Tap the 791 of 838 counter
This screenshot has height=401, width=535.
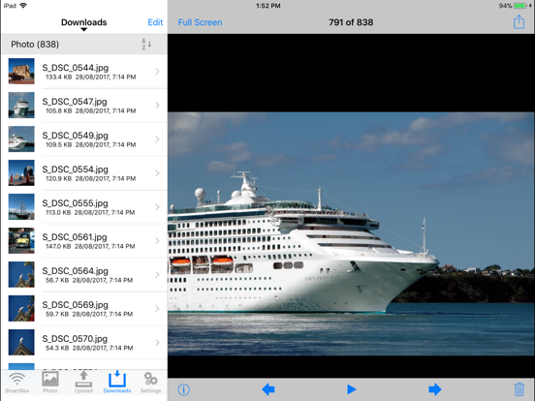pyautogui.click(x=351, y=22)
